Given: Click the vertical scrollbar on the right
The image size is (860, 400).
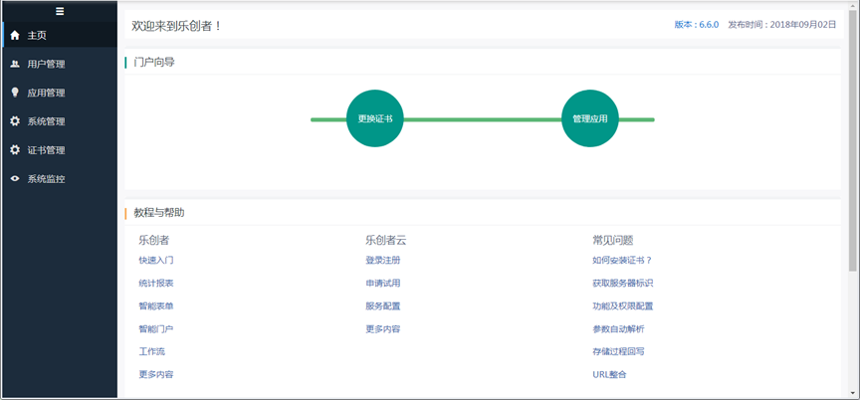Looking at the screenshot, I should pos(853,149).
